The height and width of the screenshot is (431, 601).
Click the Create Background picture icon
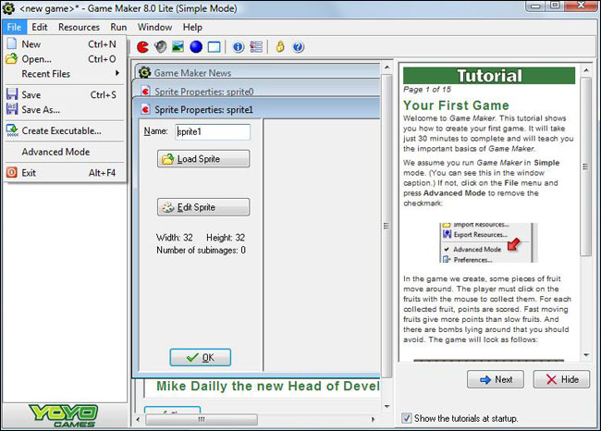click(x=178, y=46)
